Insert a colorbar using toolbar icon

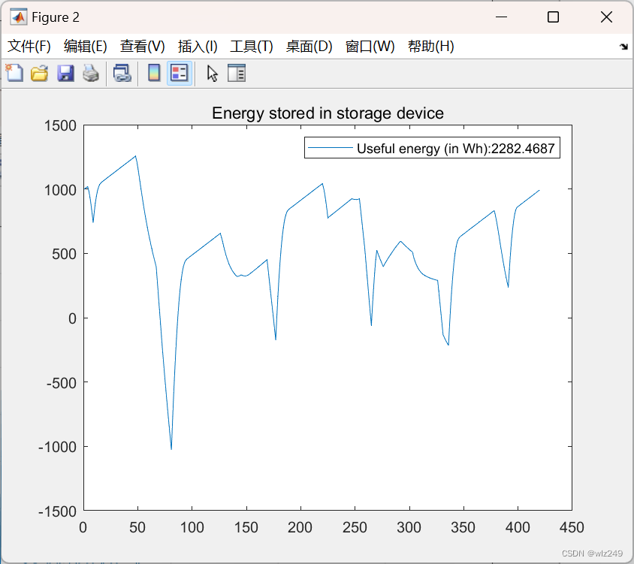pyautogui.click(x=154, y=73)
